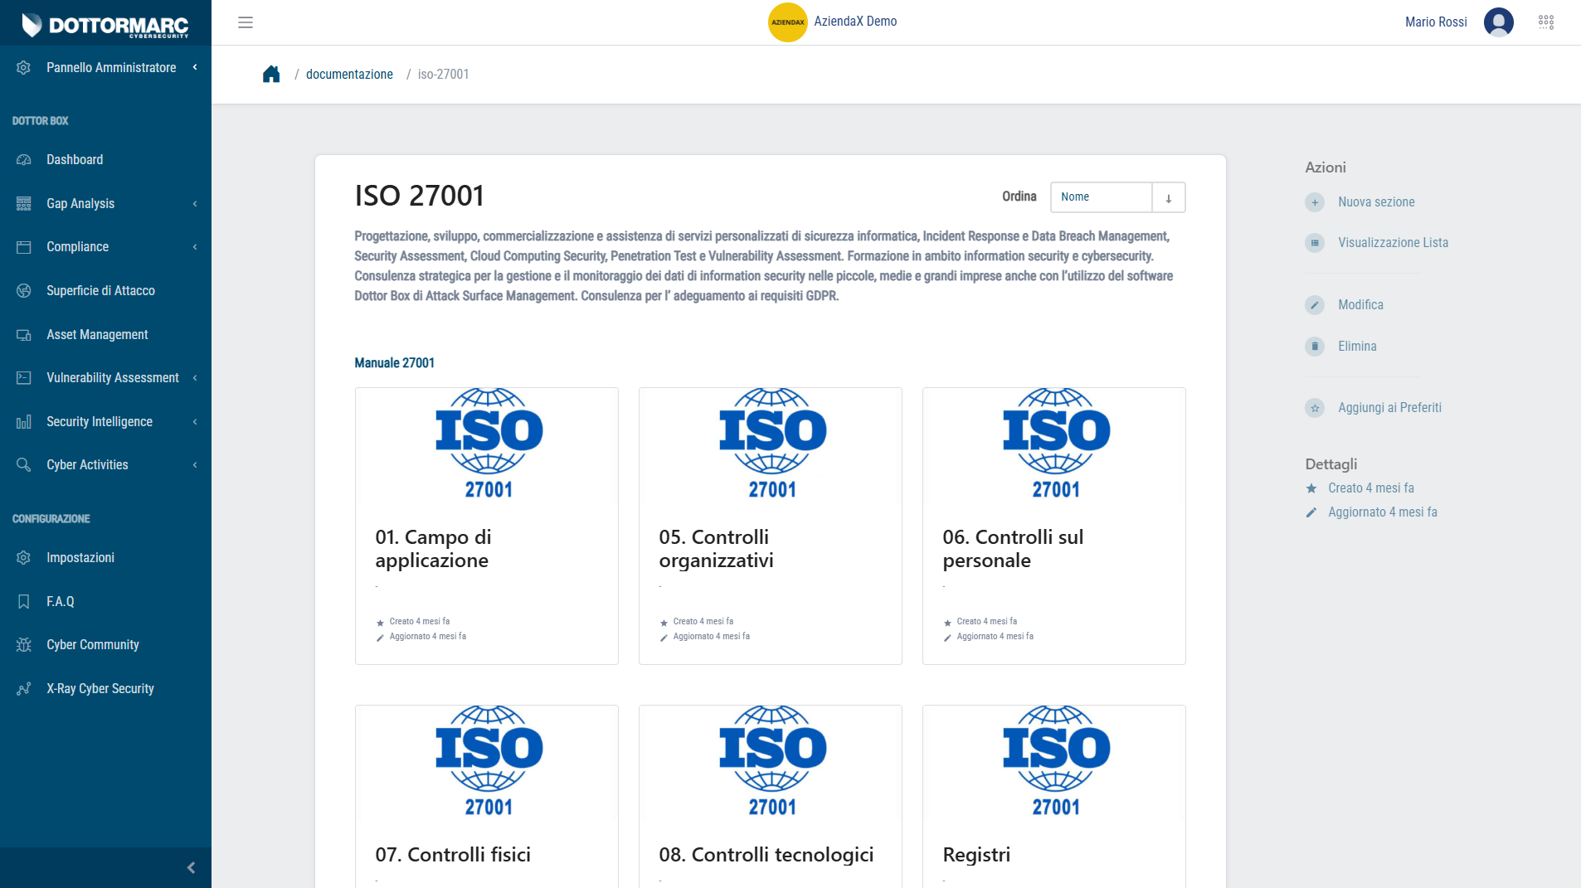
Task: Click the AziendaX yellow logo
Action: (x=787, y=22)
